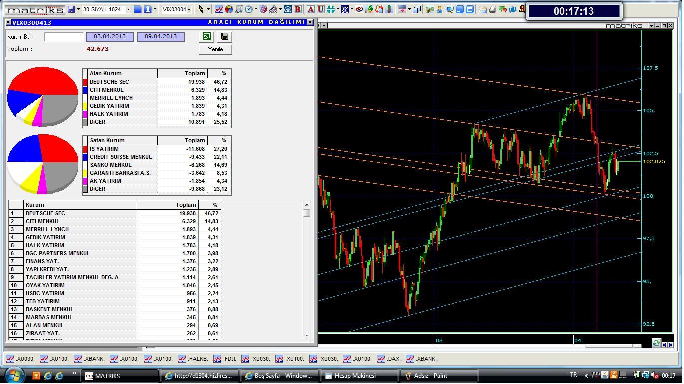
Task: Click the chat bubbles toolbar icon
Action: point(503,9)
